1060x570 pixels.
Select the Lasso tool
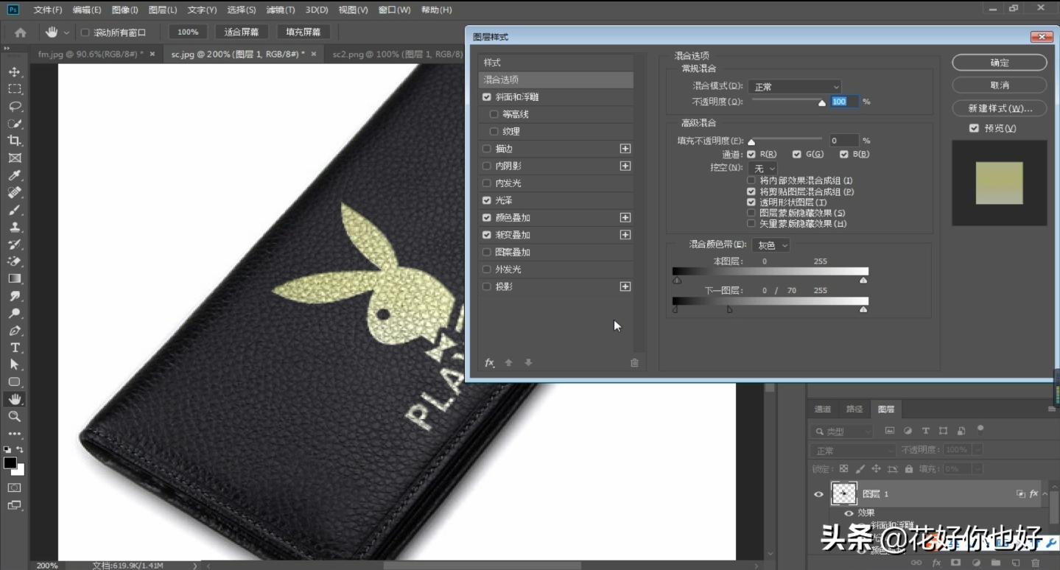pos(15,106)
